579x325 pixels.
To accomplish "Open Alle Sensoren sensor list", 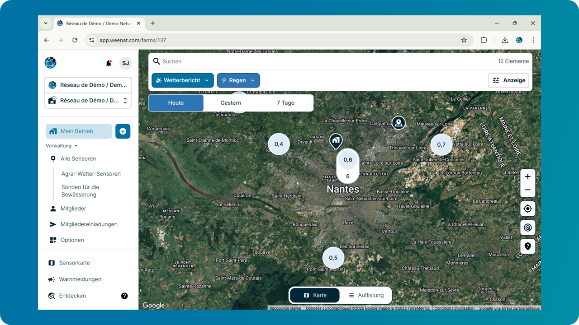I will pos(78,158).
